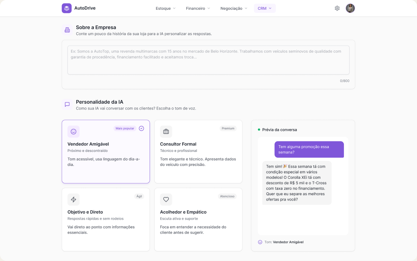Expand the CRM menu chevron
The height and width of the screenshot is (261, 417).
[270, 8]
